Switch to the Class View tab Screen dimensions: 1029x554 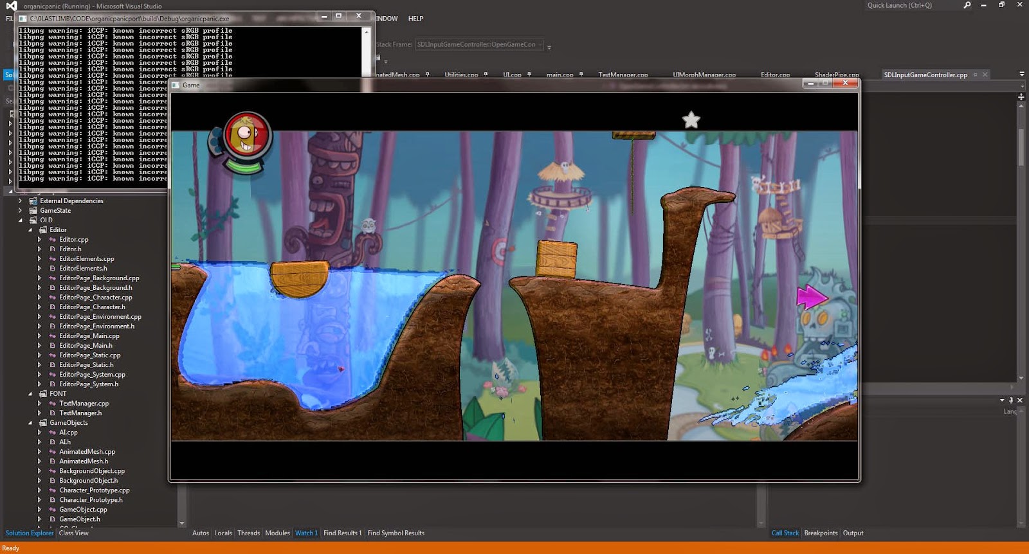[x=73, y=533]
